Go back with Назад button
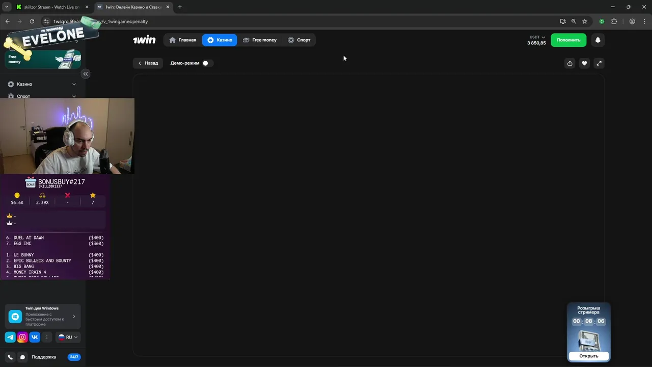The image size is (652, 367). 148,63
